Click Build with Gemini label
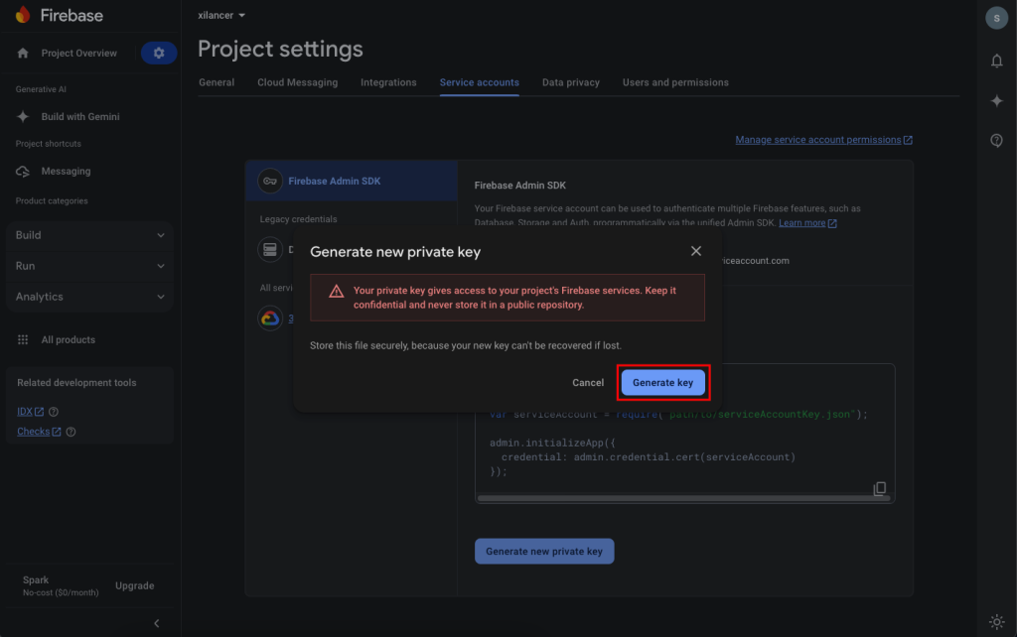The image size is (1017, 637). point(80,117)
